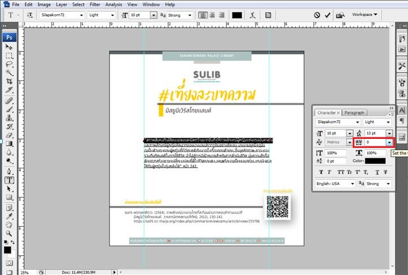Select the Slice tool

(x=9, y=90)
